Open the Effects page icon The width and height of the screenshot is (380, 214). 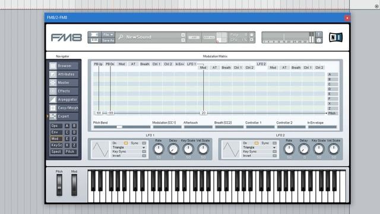53,91
